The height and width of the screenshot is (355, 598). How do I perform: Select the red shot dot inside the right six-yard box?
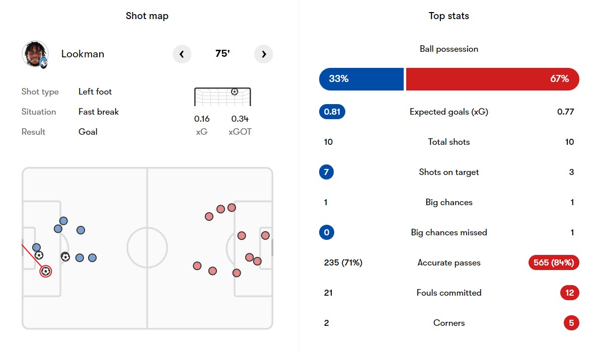click(265, 235)
